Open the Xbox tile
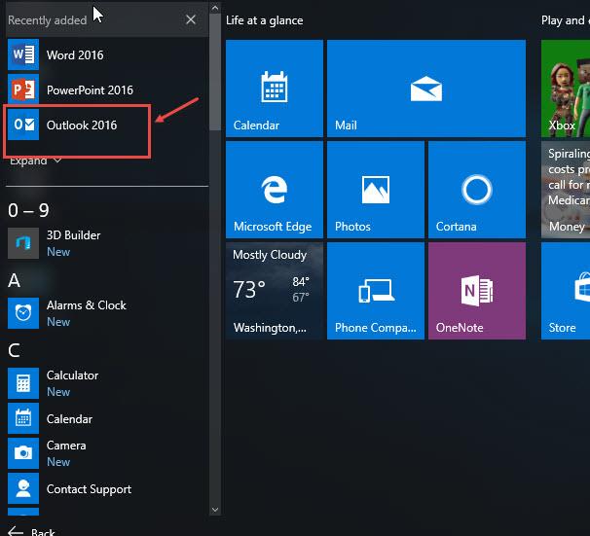Image resolution: width=590 pixels, height=536 pixels. click(566, 89)
